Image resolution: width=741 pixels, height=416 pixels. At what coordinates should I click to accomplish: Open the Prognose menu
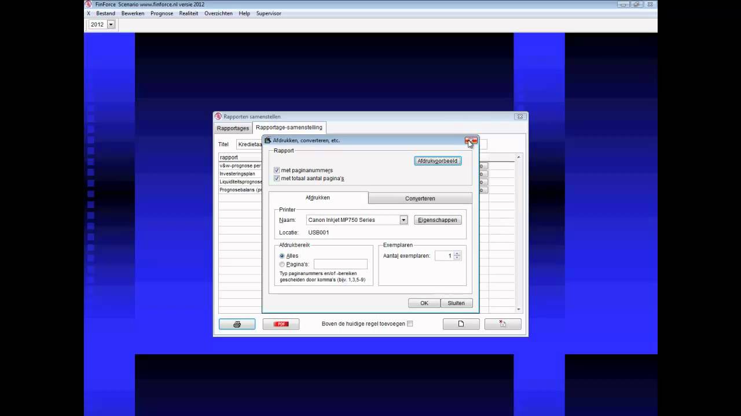pos(162,13)
